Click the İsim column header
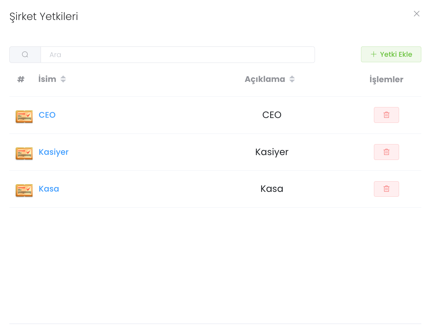The height and width of the screenshot is (336, 430). tap(47, 79)
